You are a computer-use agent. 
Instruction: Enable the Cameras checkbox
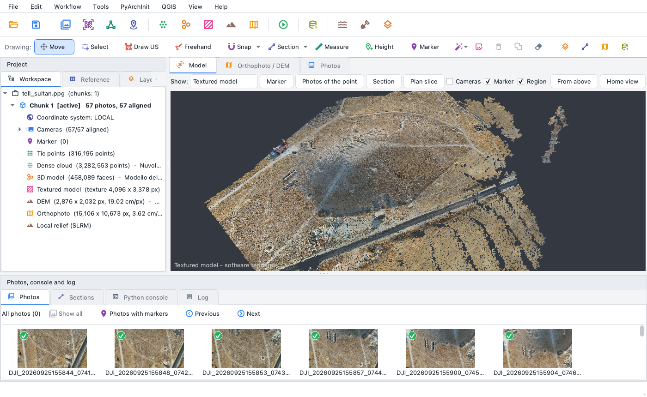[x=450, y=81]
